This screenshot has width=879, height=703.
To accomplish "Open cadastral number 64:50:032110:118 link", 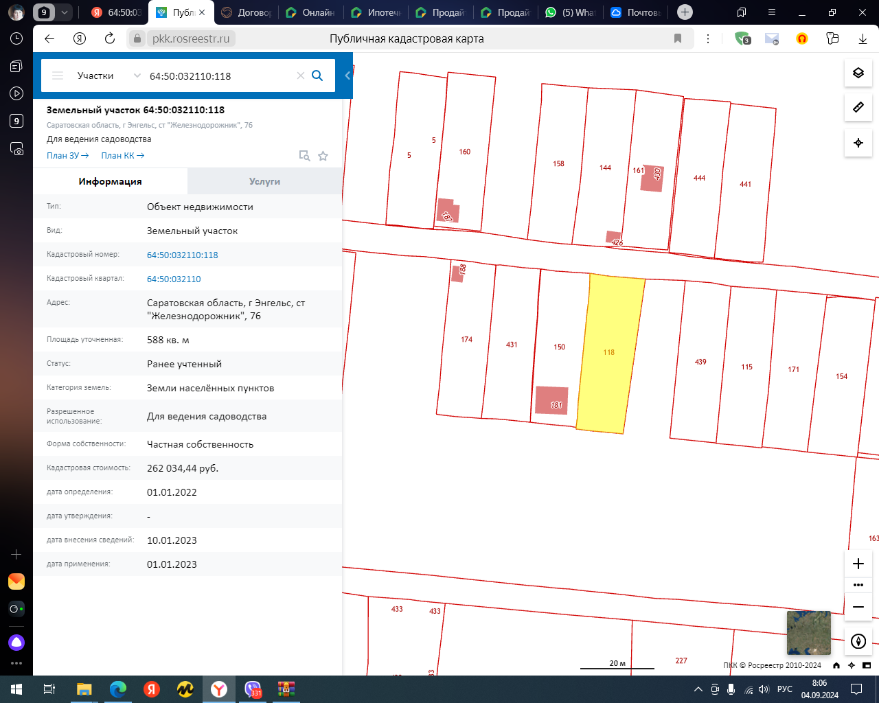I will click(x=183, y=255).
